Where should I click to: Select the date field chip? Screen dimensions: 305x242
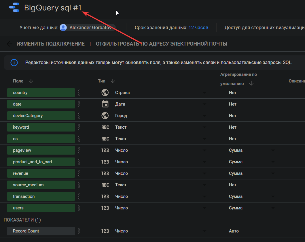coord(41,104)
